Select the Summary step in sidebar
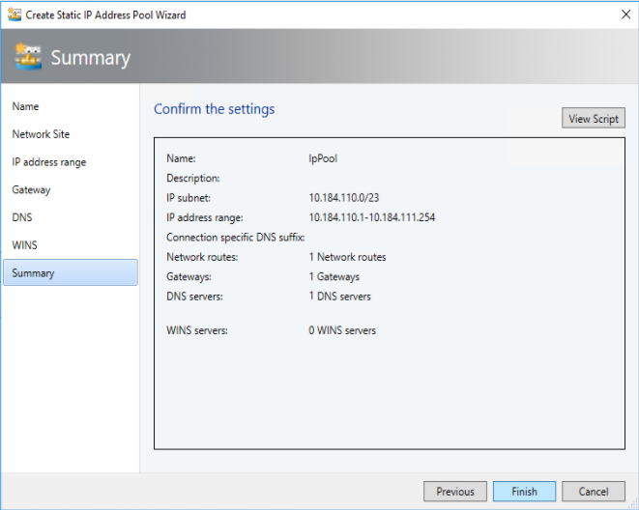 click(71, 272)
